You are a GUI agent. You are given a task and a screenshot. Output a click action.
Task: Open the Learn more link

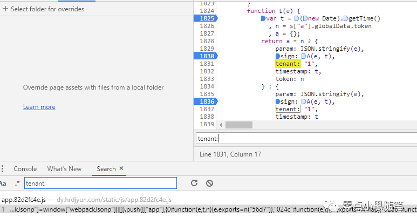click(x=39, y=107)
